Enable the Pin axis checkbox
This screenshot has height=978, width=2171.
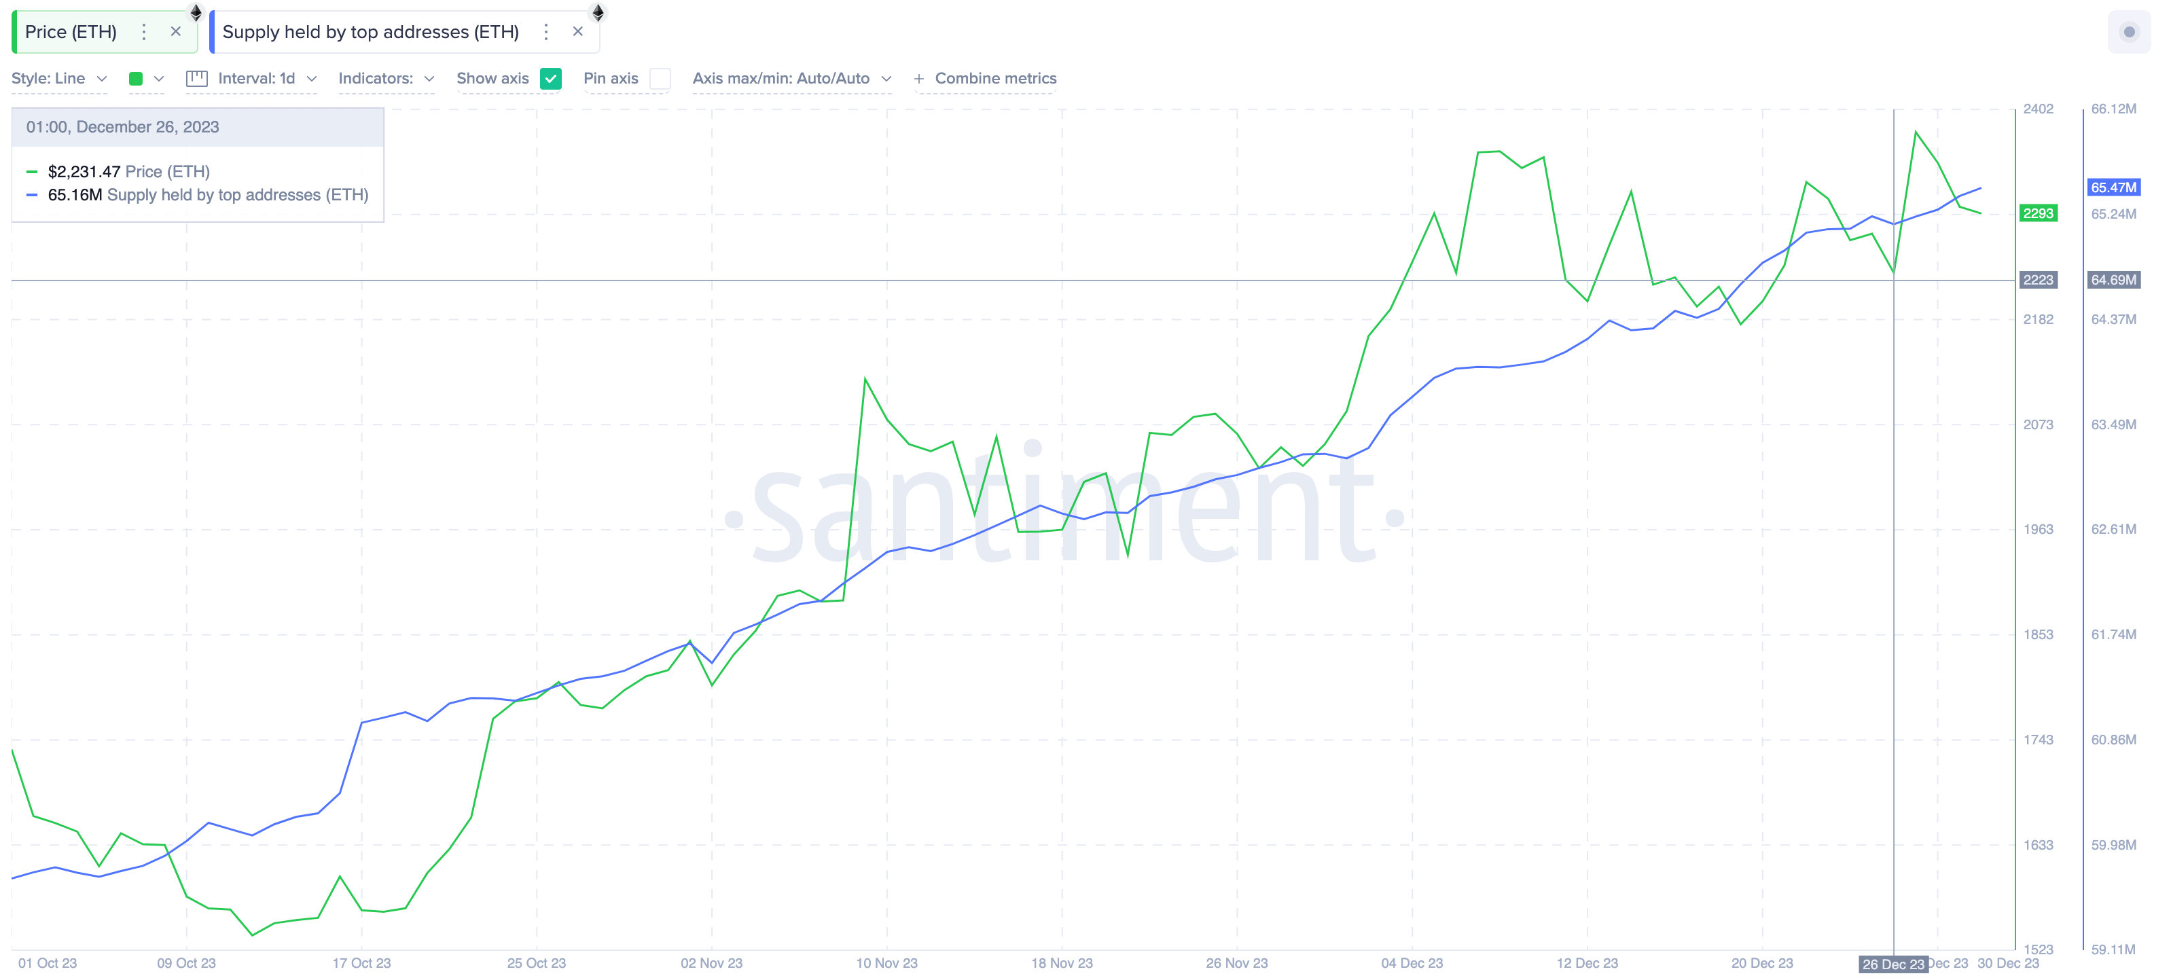click(x=661, y=78)
